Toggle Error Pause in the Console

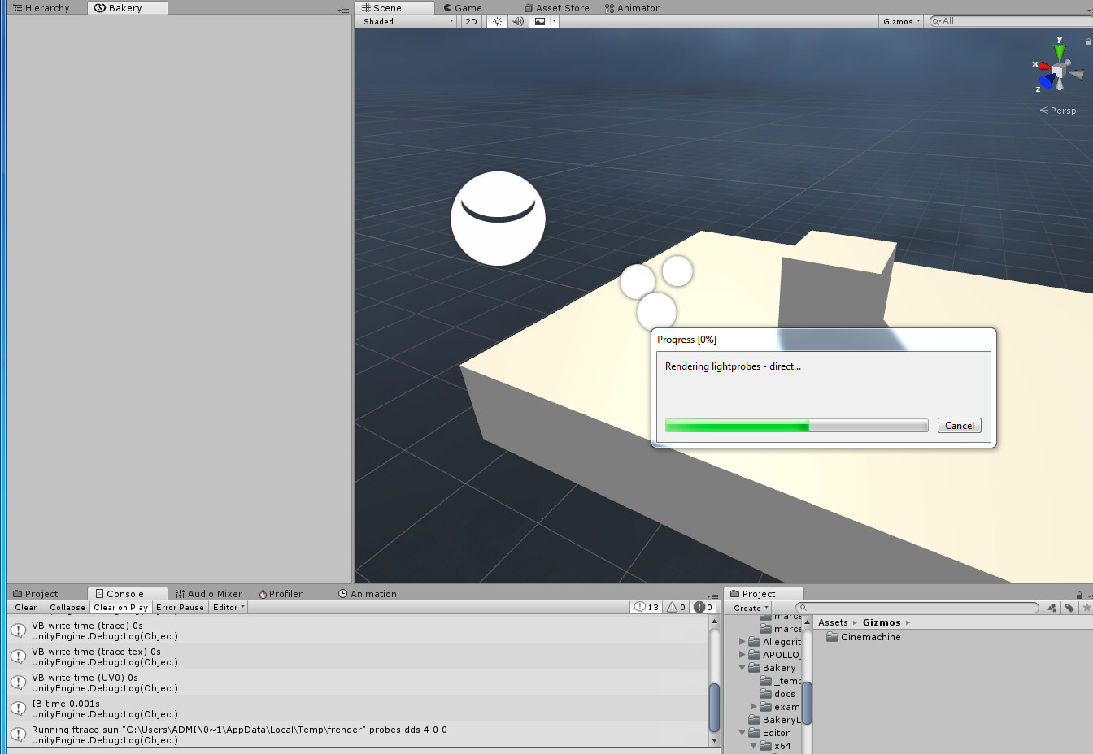180,607
